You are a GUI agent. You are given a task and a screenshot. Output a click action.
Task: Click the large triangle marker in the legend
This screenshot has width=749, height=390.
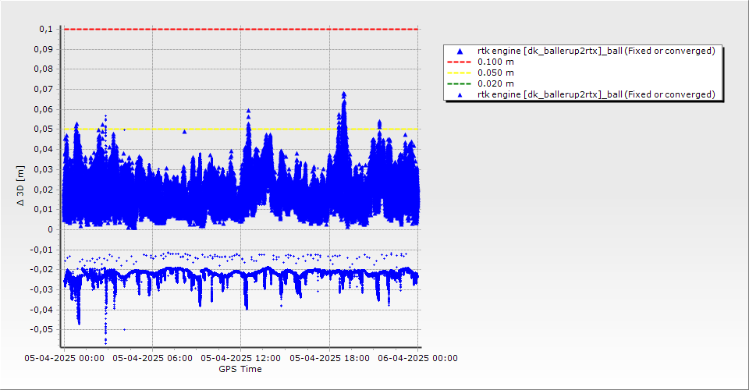460,51
